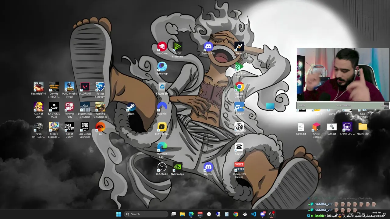Launch Farming Simulator 25 shortcut

[100, 110]
